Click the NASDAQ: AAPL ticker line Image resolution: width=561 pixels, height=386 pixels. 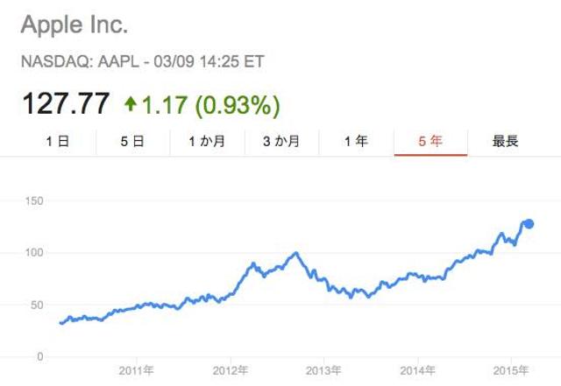142,62
